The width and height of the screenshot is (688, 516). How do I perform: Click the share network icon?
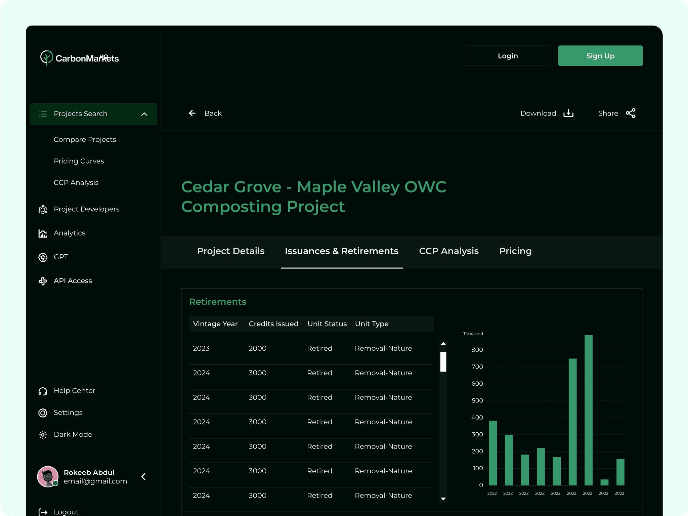coord(631,113)
